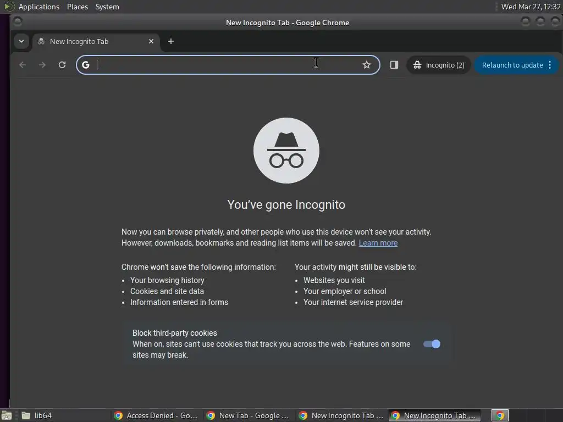Open the Learn more link

click(x=378, y=243)
